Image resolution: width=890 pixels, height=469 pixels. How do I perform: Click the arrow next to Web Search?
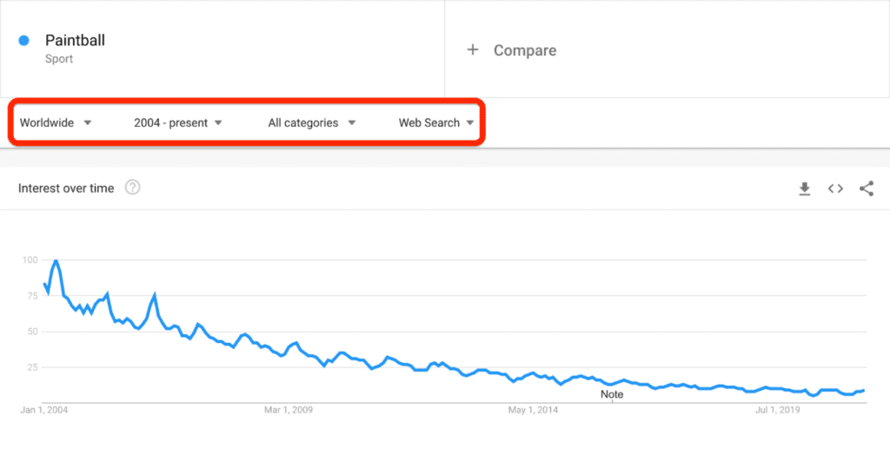470,122
